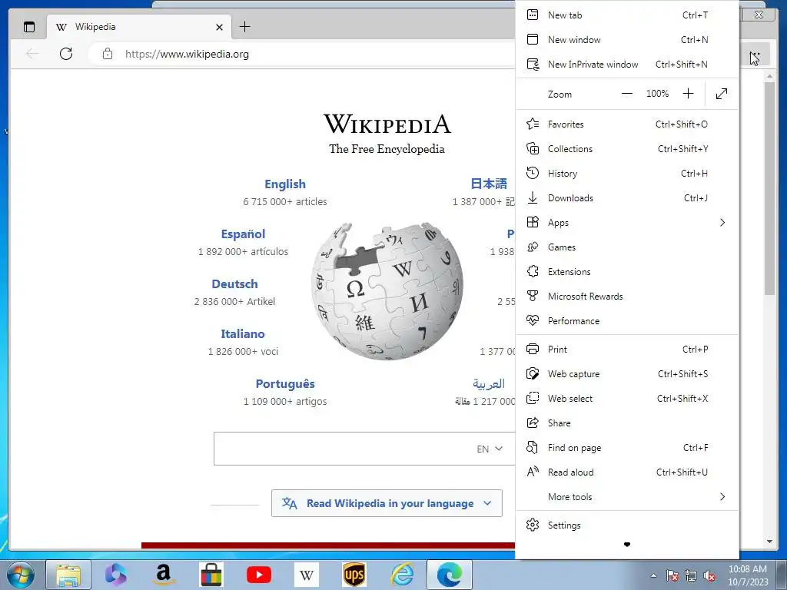
Task: Expand Read Wikipedia in your language
Action: click(x=387, y=503)
